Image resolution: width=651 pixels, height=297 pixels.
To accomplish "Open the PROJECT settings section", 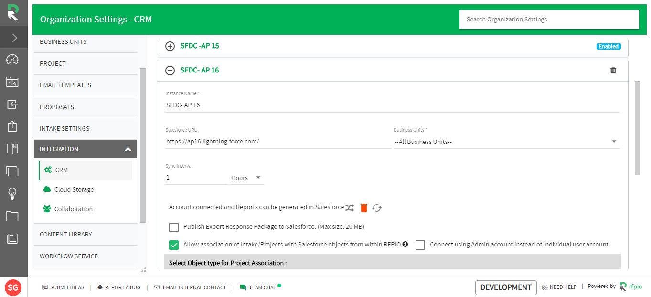I will tap(85, 63).
